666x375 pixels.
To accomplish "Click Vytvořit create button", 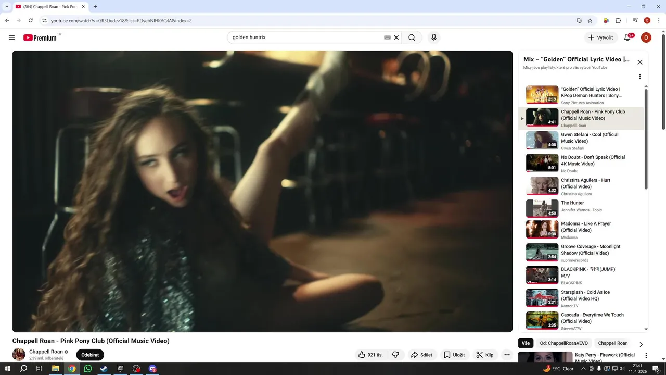I will 600,37.
